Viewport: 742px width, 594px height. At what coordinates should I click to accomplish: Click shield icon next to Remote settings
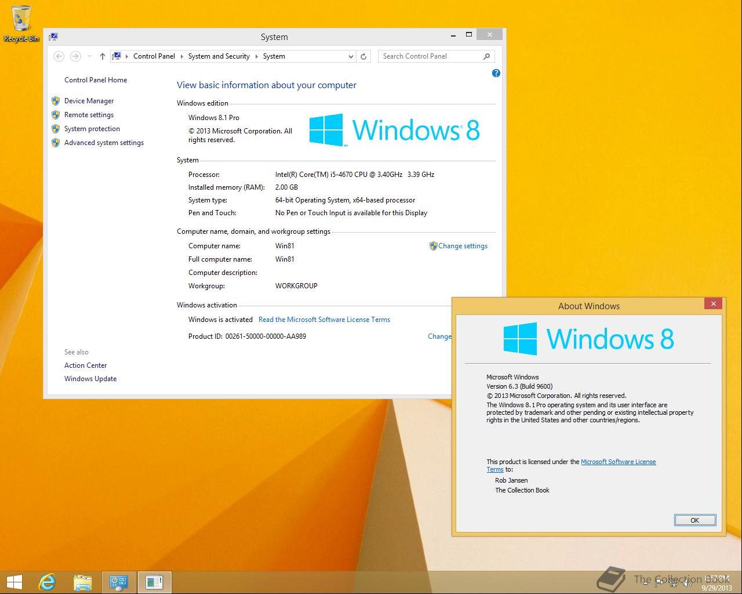[x=56, y=115]
